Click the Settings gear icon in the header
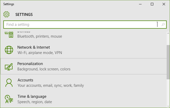Viewport: 170px width, 108px height. pyautogui.click(x=6, y=14)
